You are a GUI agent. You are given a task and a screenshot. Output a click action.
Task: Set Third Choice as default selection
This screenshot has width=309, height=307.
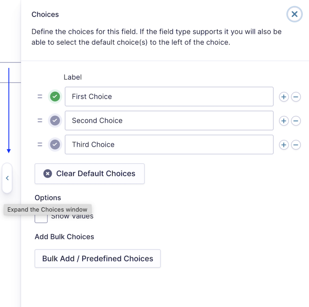(55, 144)
